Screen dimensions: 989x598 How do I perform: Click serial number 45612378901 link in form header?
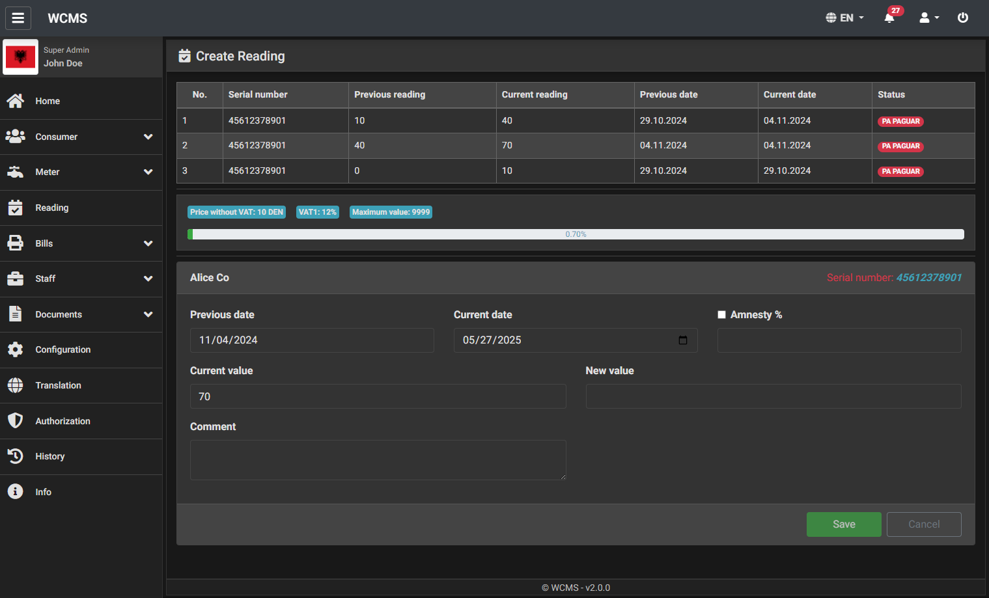click(x=929, y=277)
